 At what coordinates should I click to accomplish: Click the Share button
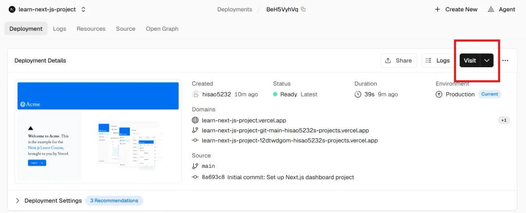coord(399,61)
